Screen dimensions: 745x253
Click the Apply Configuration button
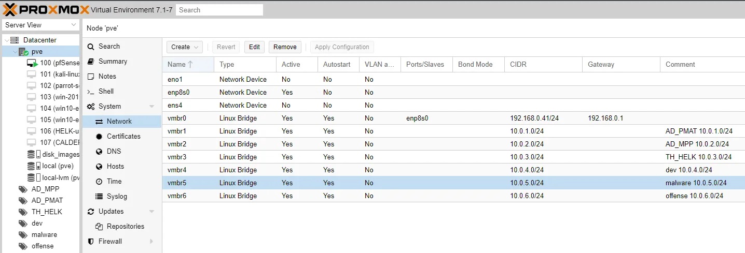click(x=342, y=47)
